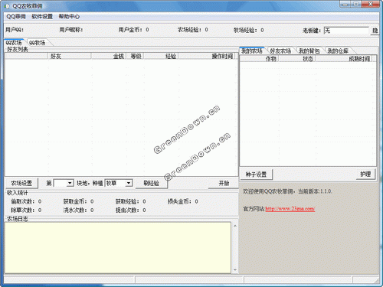Open the 我的背包 tab
Screen dimensions: 383x287
pos(309,51)
